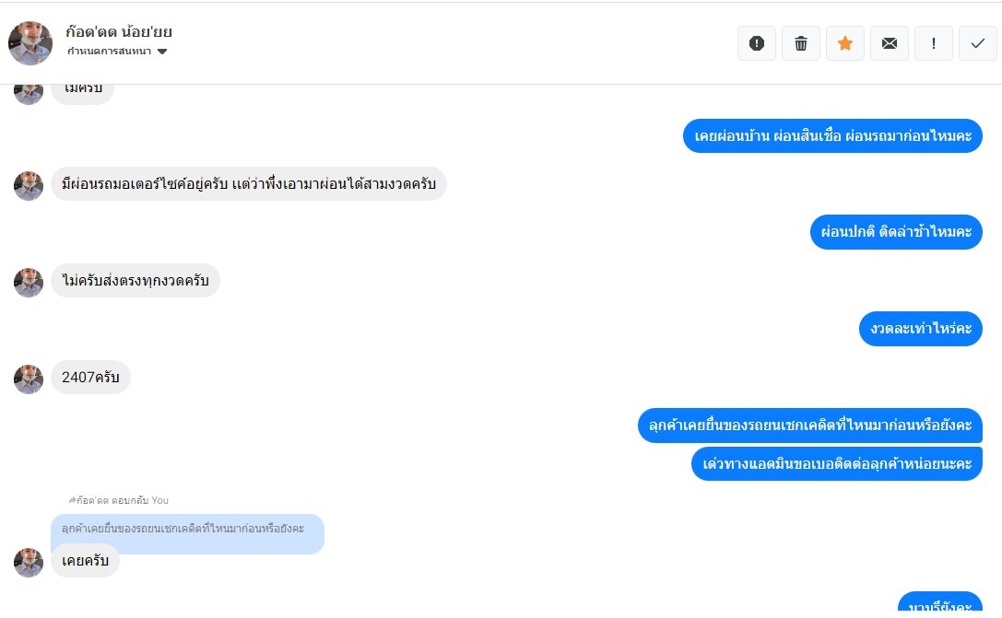Screen dimensions: 1002x618
Task: Click the contact name ก๊อต'ตต น้อย'ยย
Action: click(119, 32)
